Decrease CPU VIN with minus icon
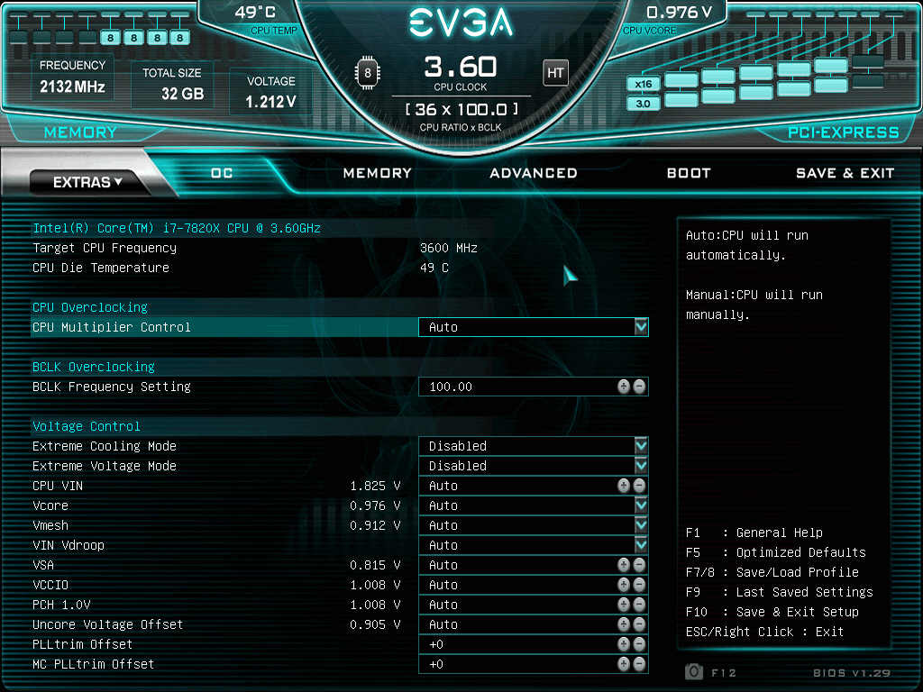The width and height of the screenshot is (923, 692). [639, 486]
